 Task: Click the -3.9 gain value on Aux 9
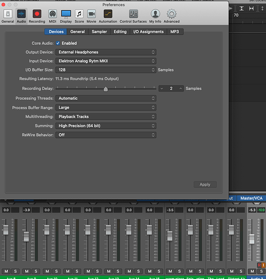(26, 210)
